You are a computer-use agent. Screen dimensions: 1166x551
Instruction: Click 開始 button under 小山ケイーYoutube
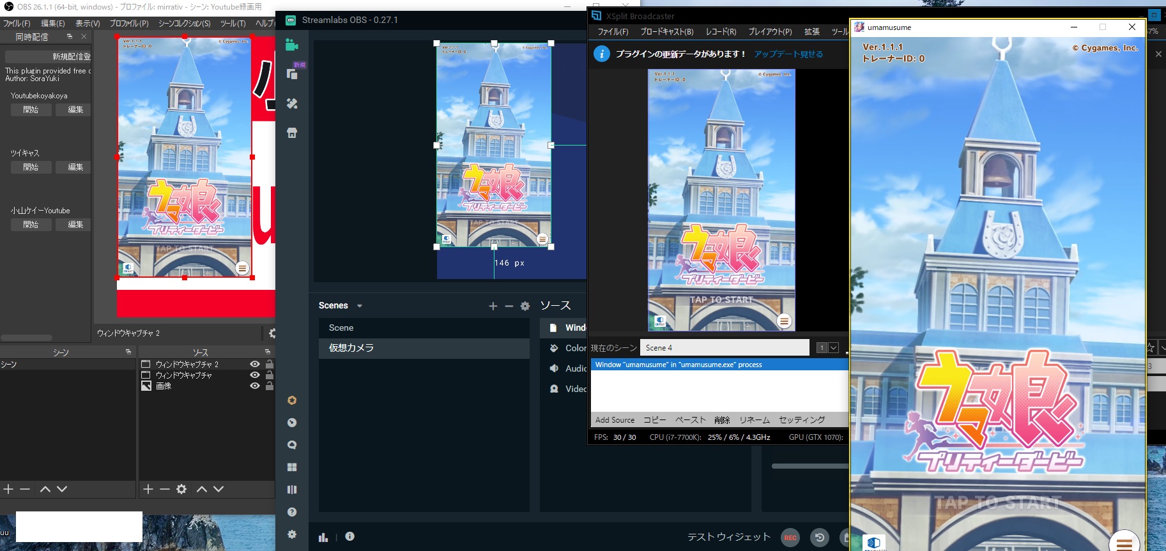(x=31, y=225)
